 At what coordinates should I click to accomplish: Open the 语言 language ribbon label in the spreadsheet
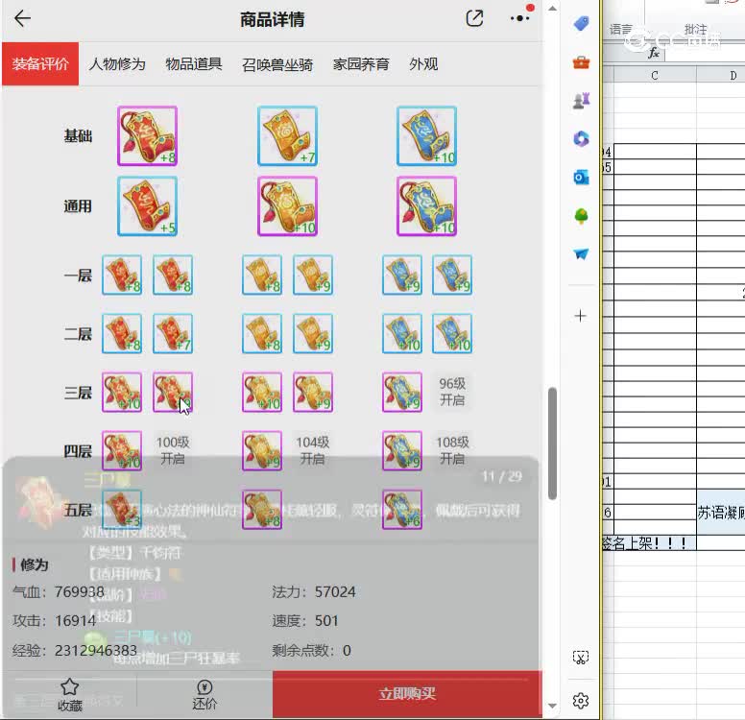pyautogui.click(x=620, y=30)
